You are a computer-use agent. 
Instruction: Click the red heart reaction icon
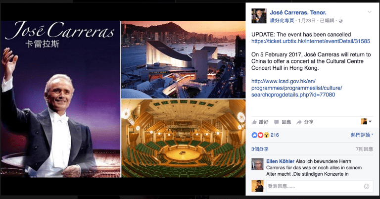click(x=261, y=135)
